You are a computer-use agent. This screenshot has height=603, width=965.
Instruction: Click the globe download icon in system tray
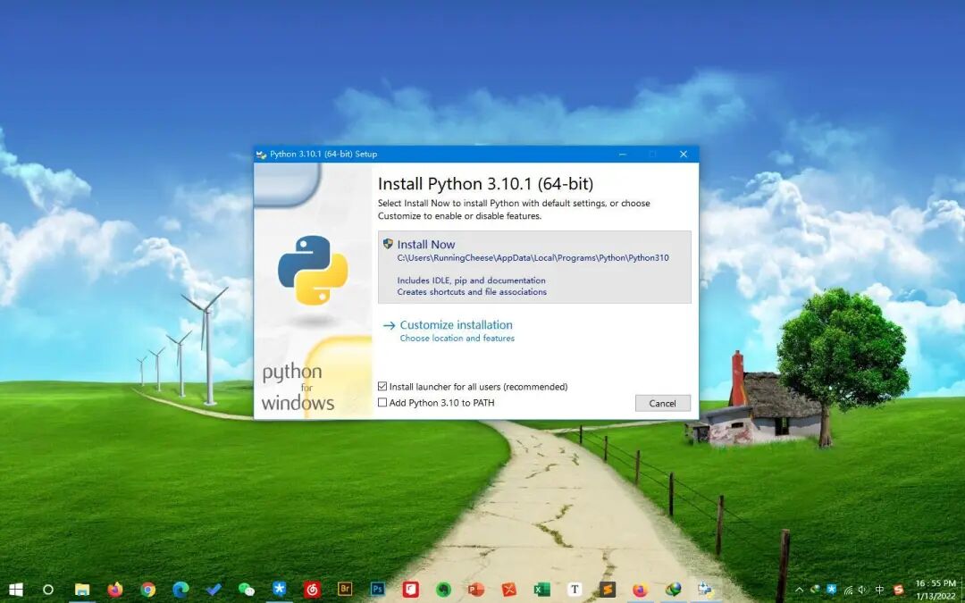pyautogui.click(x=816, y=590)
